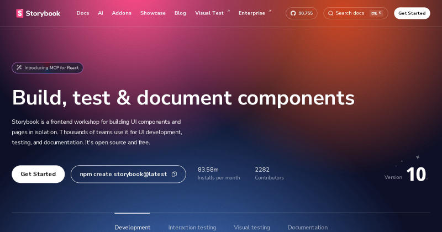Viewport: 442px width, 232px height.
Task: Click the Storybook wordmark text
Action: 43,13
